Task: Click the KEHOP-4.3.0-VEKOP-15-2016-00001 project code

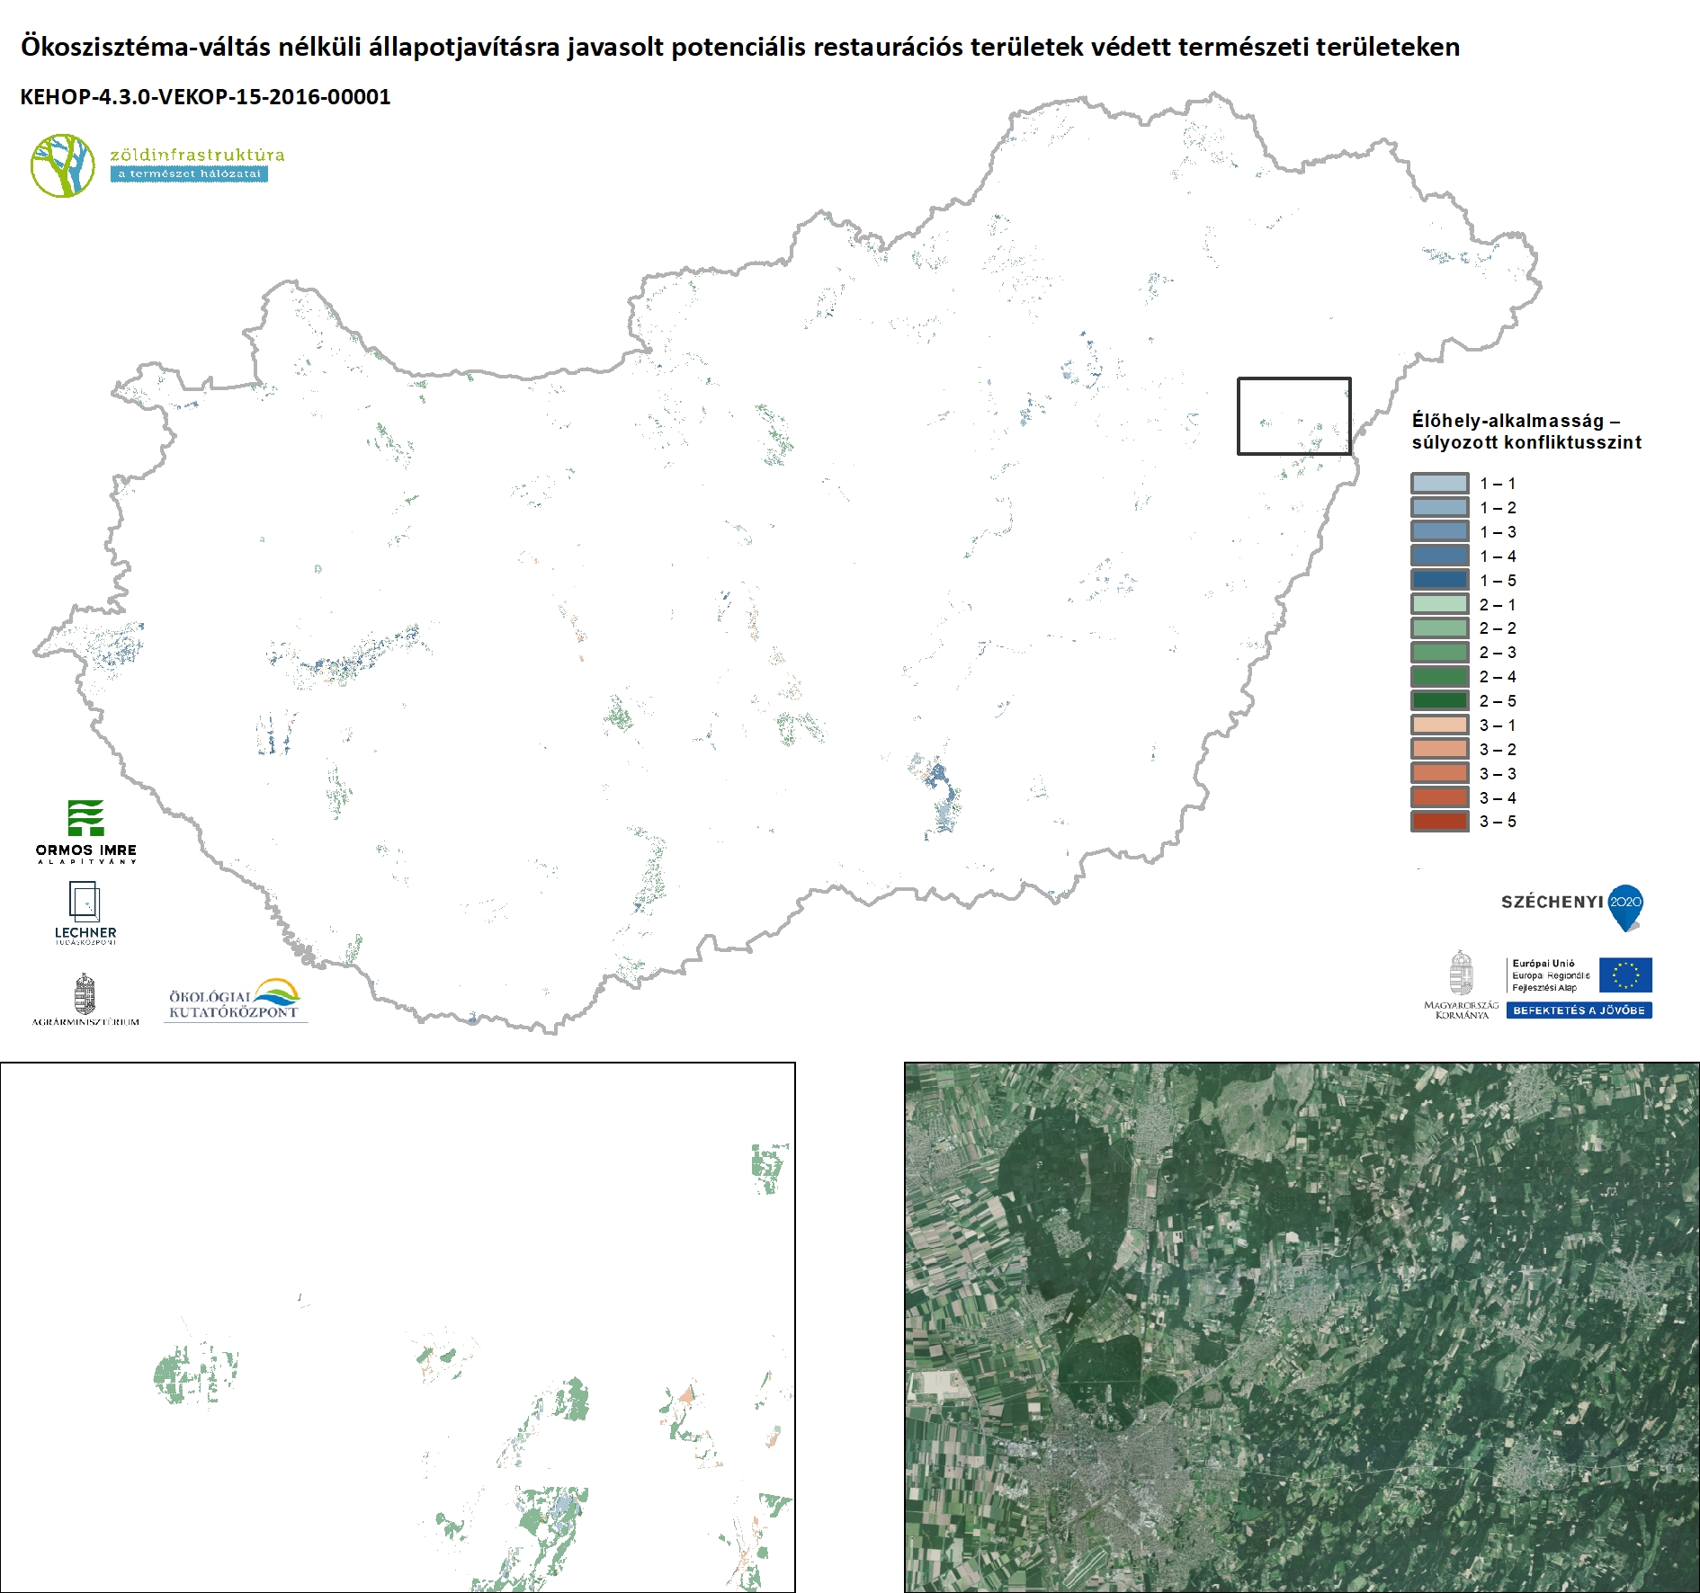Action: pos(205,97)
